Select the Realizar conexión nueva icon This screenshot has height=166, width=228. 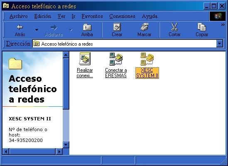pyautogui.click(x=85, y=59)
